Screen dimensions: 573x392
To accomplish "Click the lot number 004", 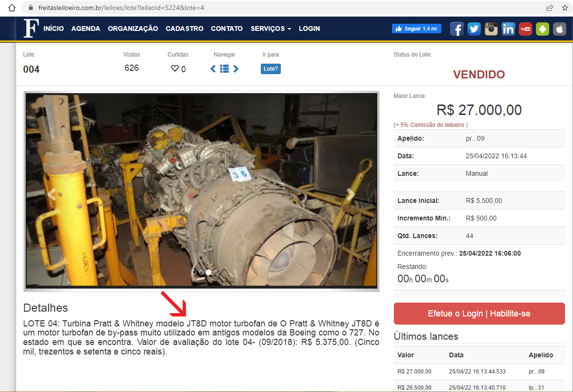I will coord(31,69).
